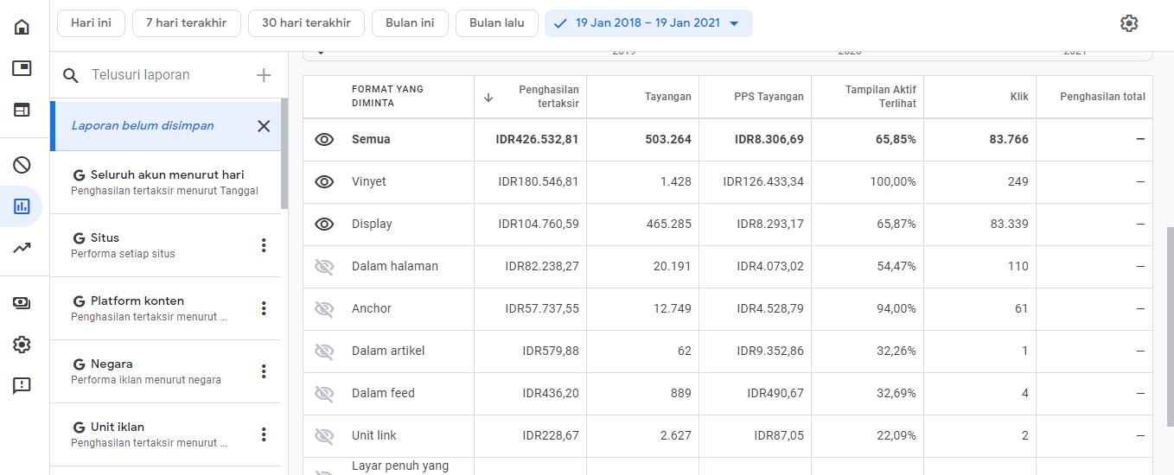This screenshot has height=475, width=1174.
Task: Toggle visibility of Semua row
Action: click(324, 139)
